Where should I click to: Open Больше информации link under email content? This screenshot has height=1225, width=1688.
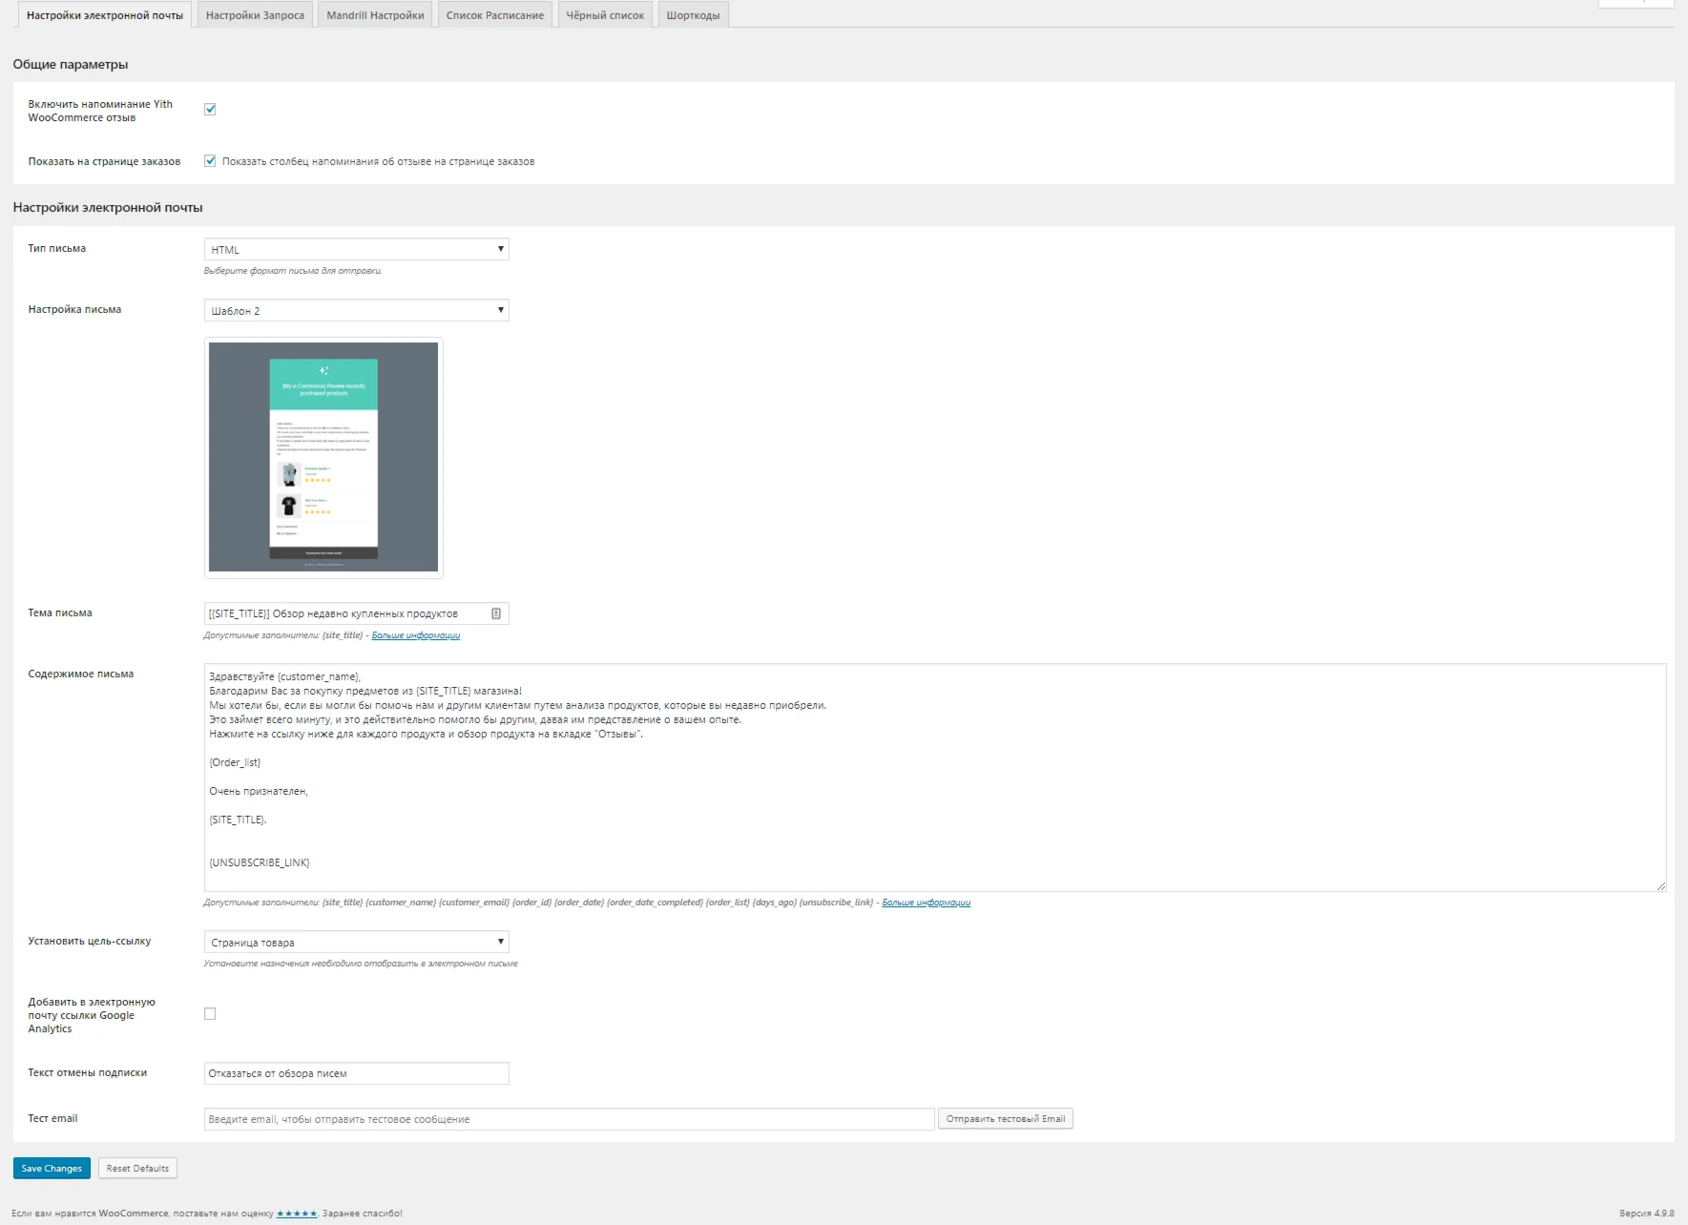click(926, 903)
